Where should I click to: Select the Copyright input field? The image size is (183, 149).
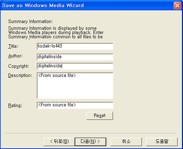(75, 66)
